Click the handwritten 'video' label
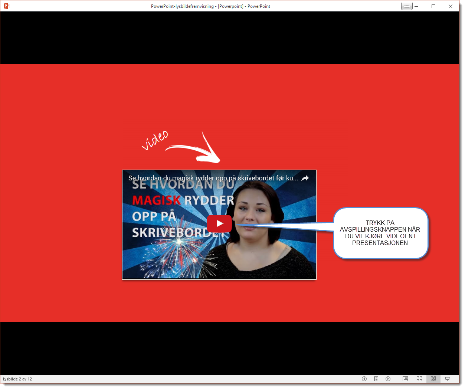The height and width of the screenshot is (389, 465). (x=155, y=140)
